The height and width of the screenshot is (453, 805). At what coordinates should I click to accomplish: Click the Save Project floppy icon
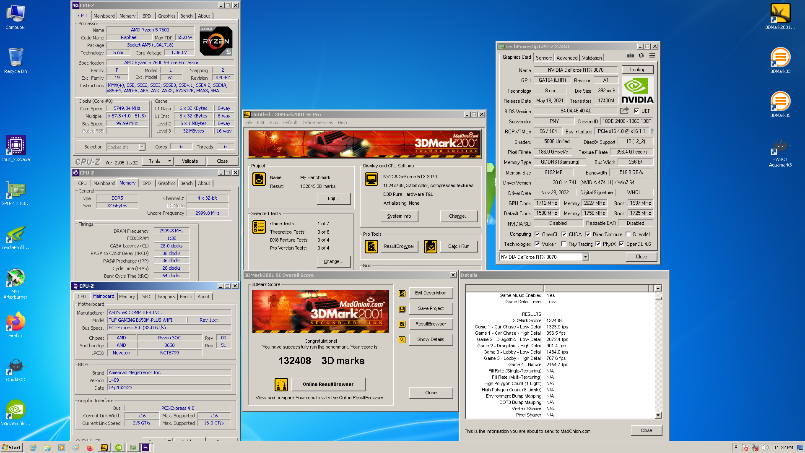402,309
